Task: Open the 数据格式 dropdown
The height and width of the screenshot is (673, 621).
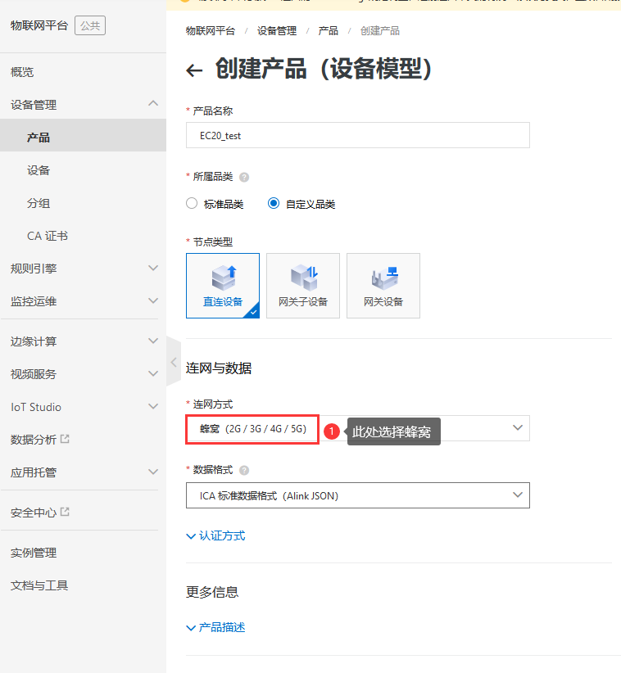Action: pyautogui.click(x=358, y=495)
